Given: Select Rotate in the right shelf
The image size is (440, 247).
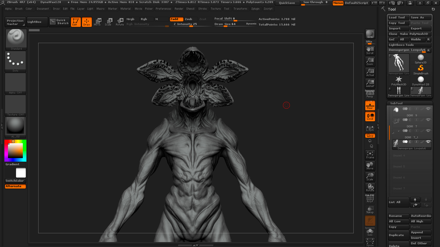Looking at the screenshot, I should (370, 188).
